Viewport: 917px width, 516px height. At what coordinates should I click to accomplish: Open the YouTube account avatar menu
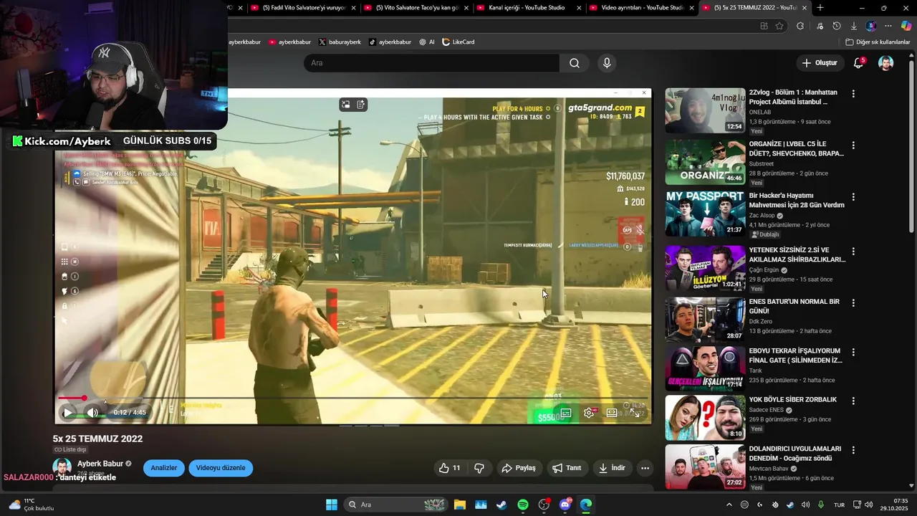886,63
